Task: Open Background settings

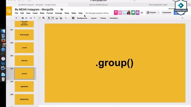Action: point(82,18)
